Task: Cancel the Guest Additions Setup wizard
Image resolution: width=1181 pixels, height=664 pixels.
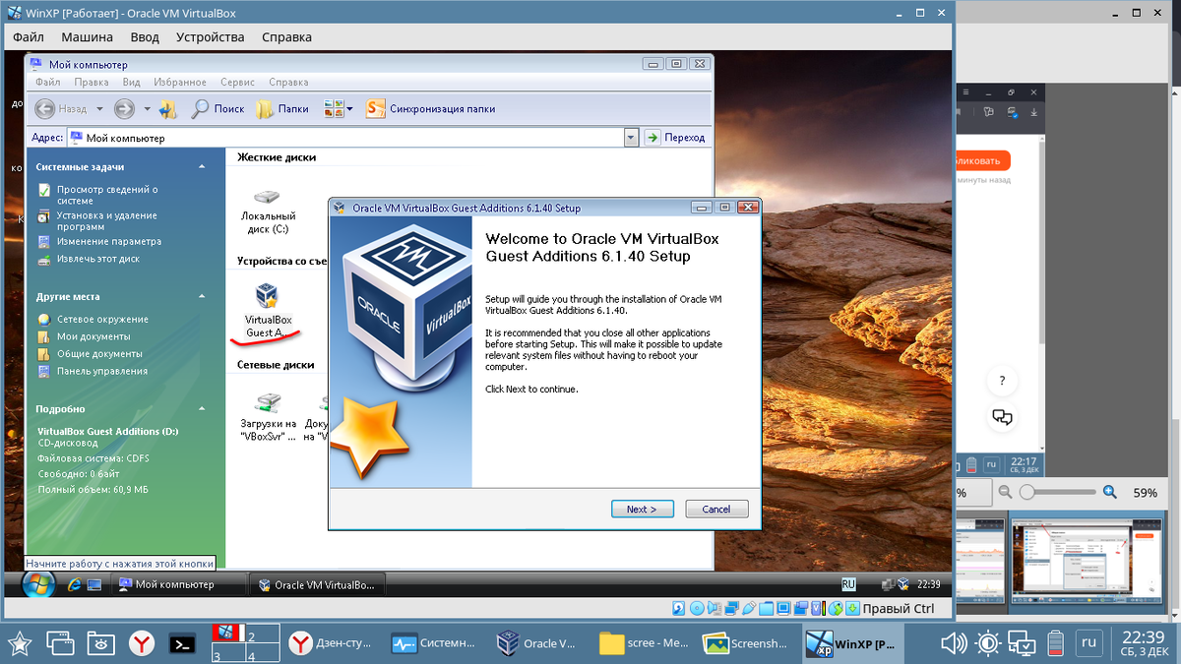Action: (x=716, y=510)
